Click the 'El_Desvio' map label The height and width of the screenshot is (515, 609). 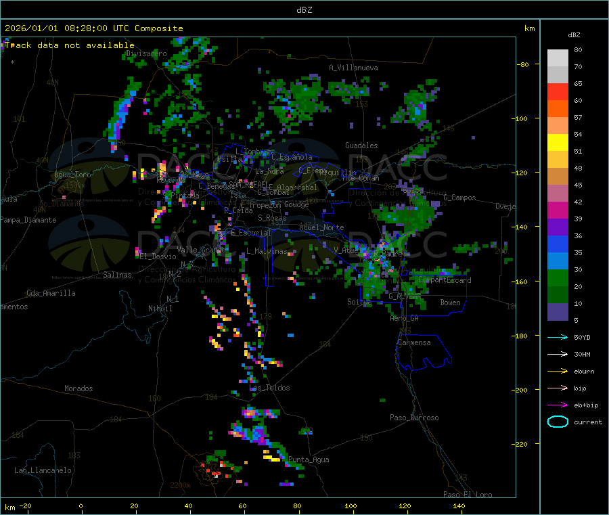tap(158, 256)
